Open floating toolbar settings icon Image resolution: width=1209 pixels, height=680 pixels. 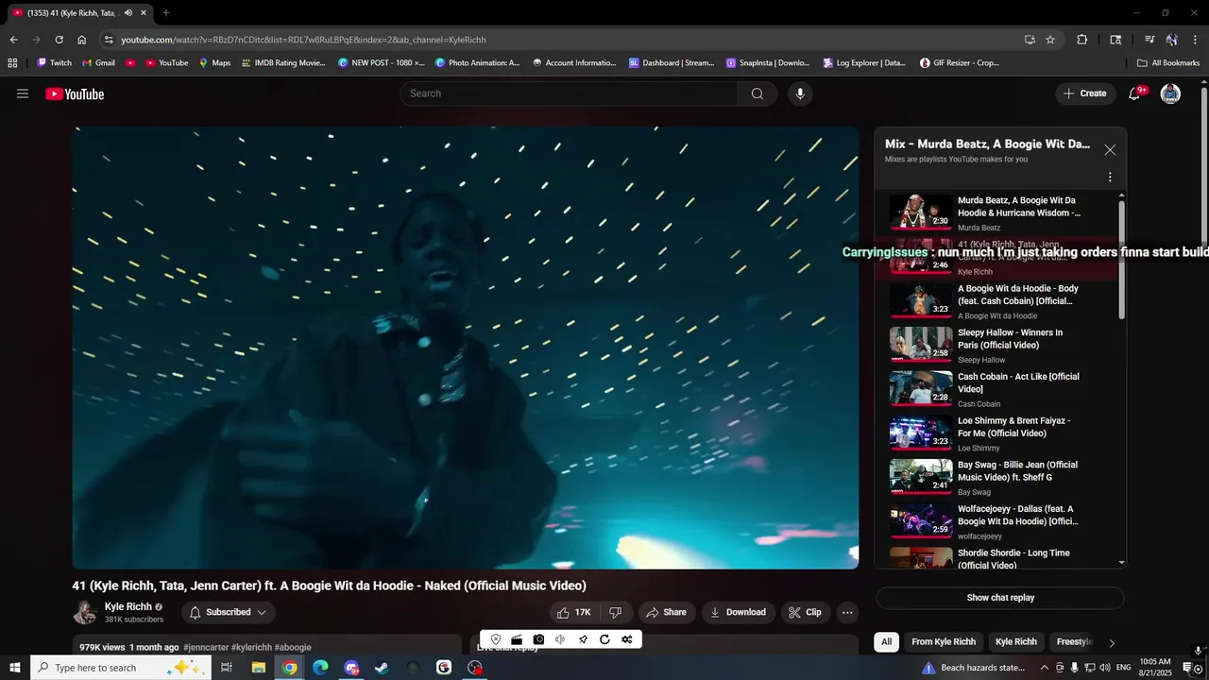tap(626, 639)
